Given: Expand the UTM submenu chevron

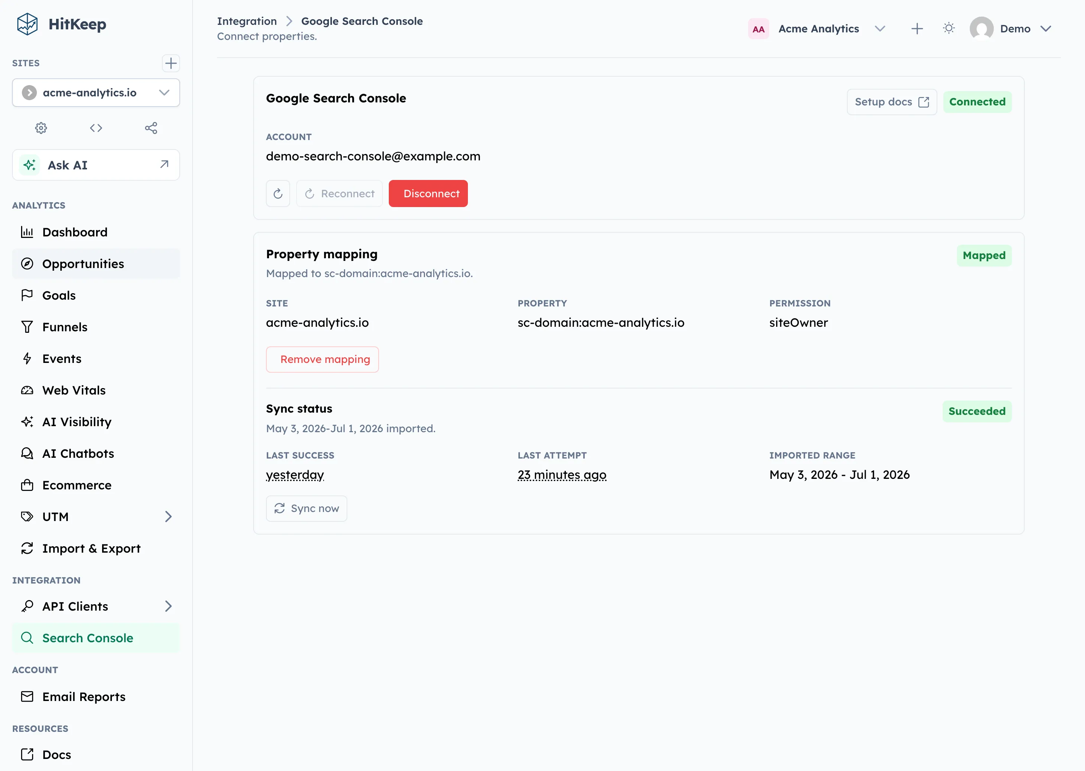Looking at the screenshot, I should 168,517.
